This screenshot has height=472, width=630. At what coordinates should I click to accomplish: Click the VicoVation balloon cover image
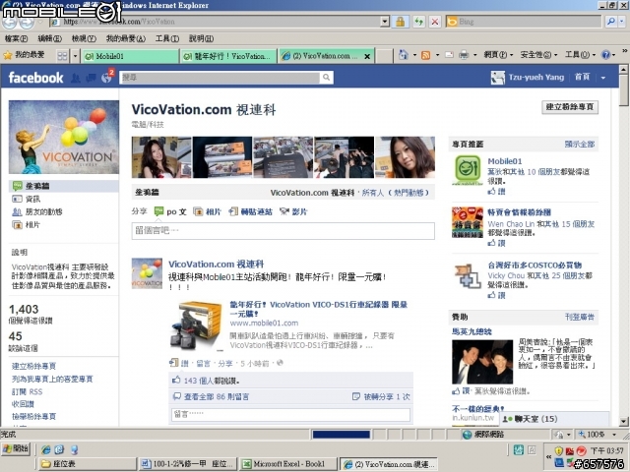click(64, 138)
